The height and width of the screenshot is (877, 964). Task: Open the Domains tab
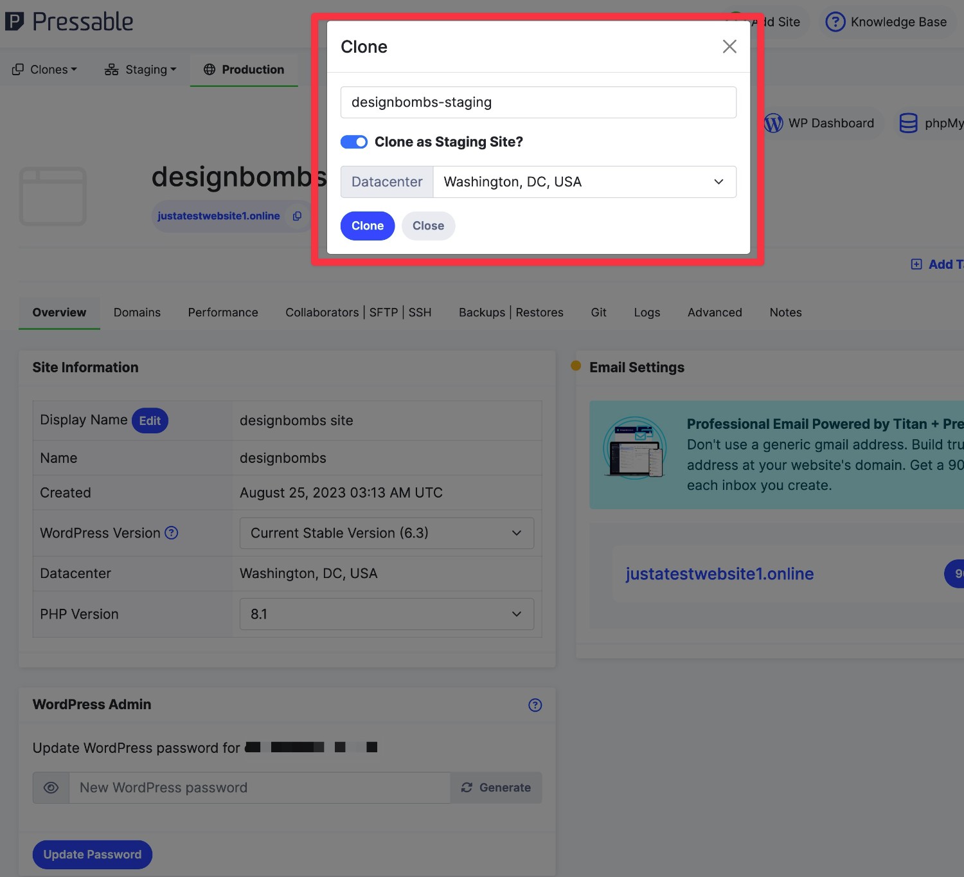(x=137, y=312)
